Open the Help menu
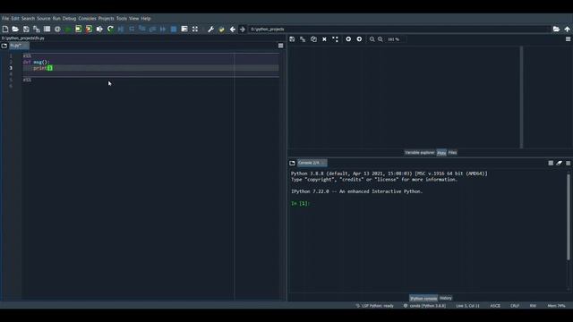Screen dimensions: 573x322 tap(146, 18)
